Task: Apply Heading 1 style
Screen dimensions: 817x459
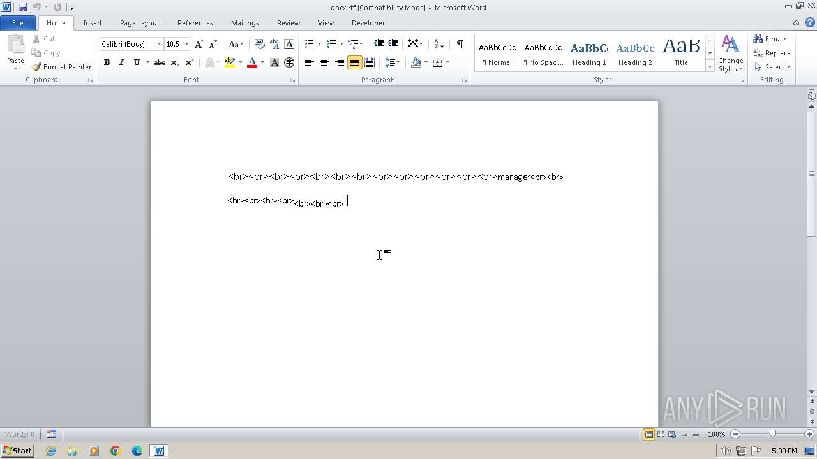Action: pos(589,54)
